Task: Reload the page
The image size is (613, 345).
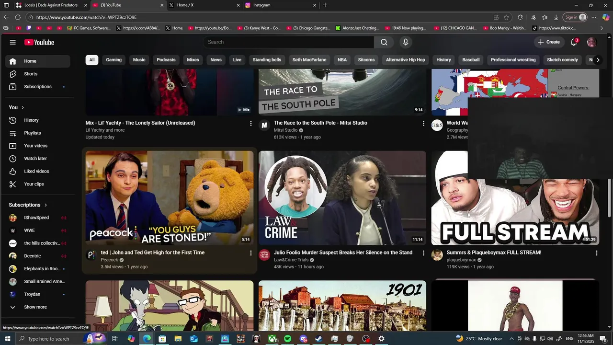Action: (x=18, y=17)
